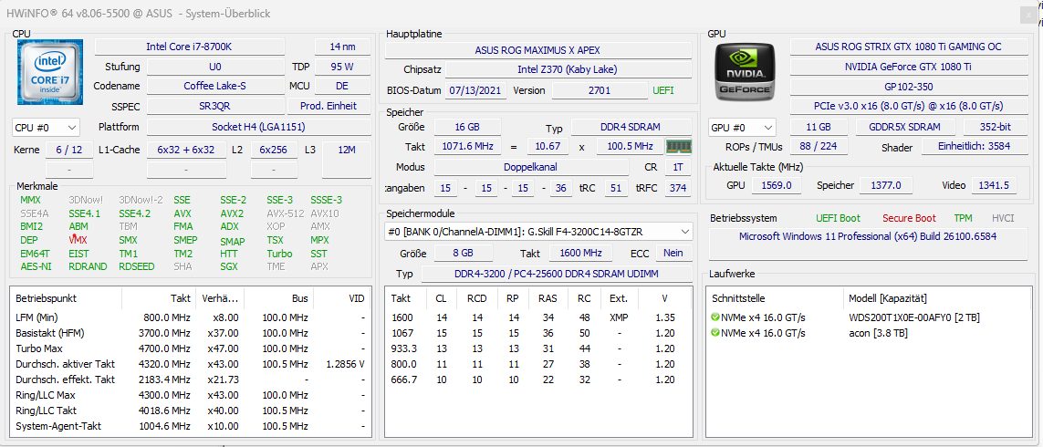Expand the memory module DIMM selection dropdown

point(538,232)
